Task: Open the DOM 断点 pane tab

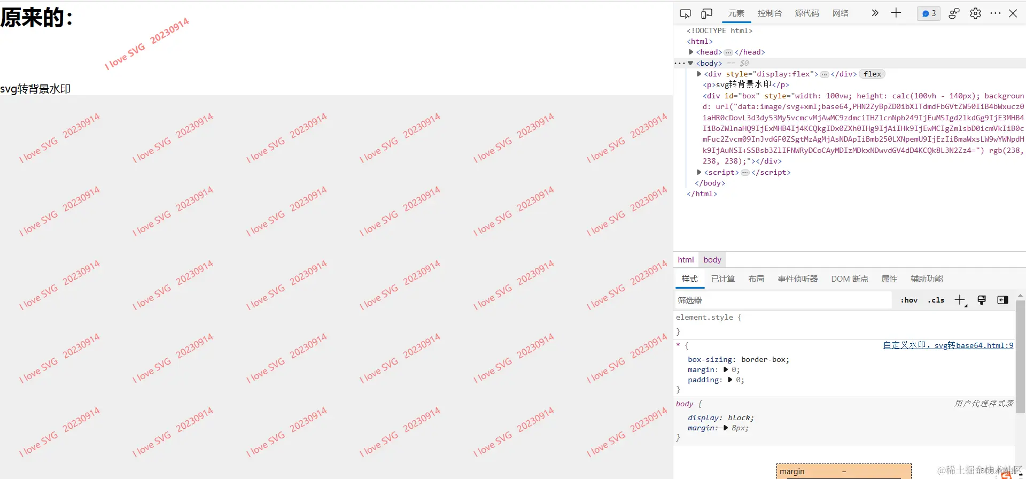Action: 850,279
